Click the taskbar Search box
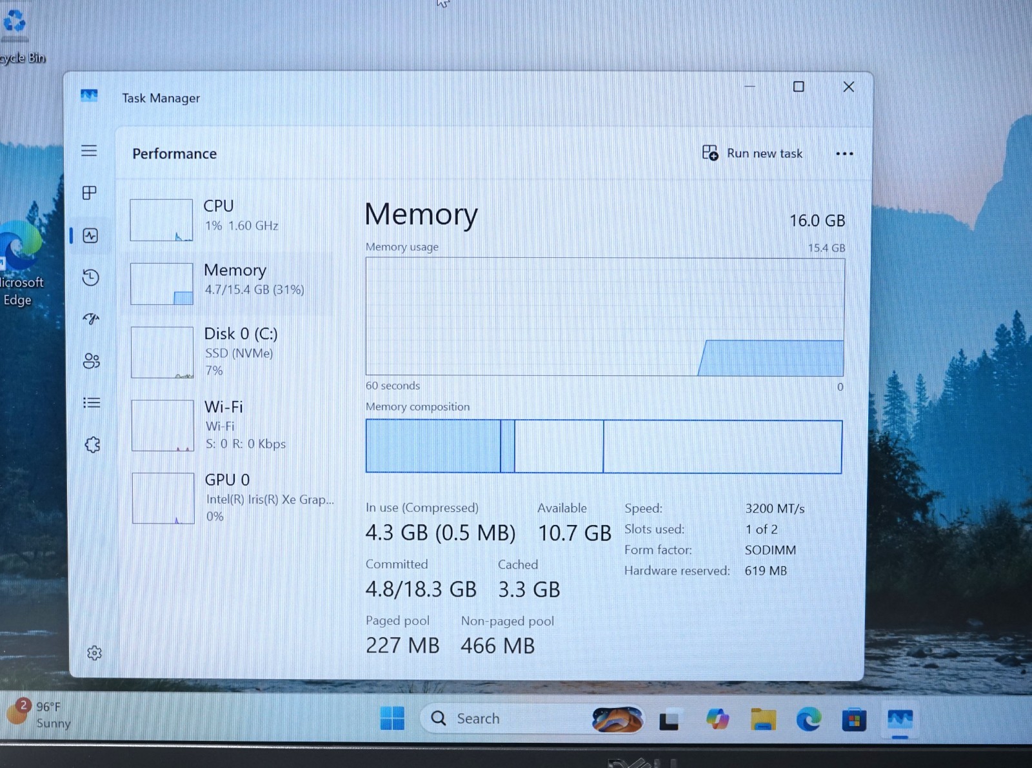Screen dimensions: 1032x768 click(x=532, y=718)
